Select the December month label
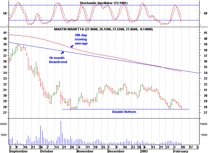The image size is (208, 153). coord(116,151)
